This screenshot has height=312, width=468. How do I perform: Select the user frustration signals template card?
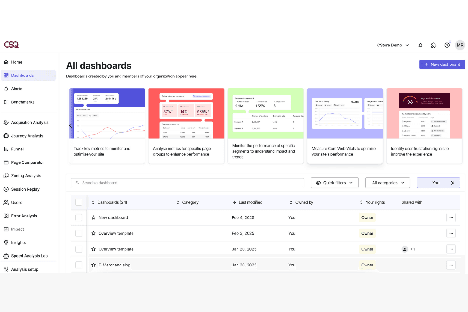[424, 126]
